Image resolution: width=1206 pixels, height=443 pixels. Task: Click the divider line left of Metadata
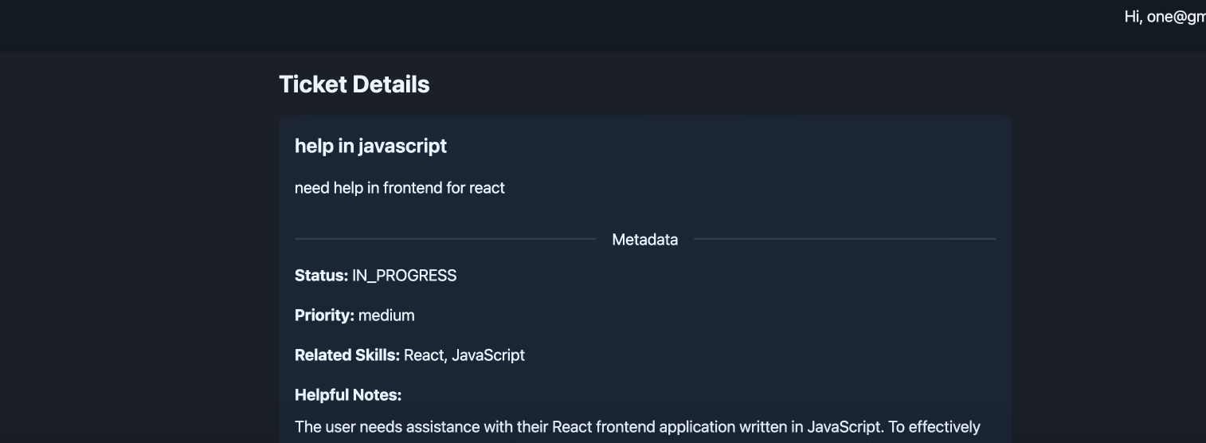pos(444,239)
